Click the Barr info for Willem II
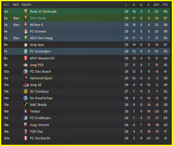This screenshot has width=173, height=146. pyautogui.click(x=16, y=25)
